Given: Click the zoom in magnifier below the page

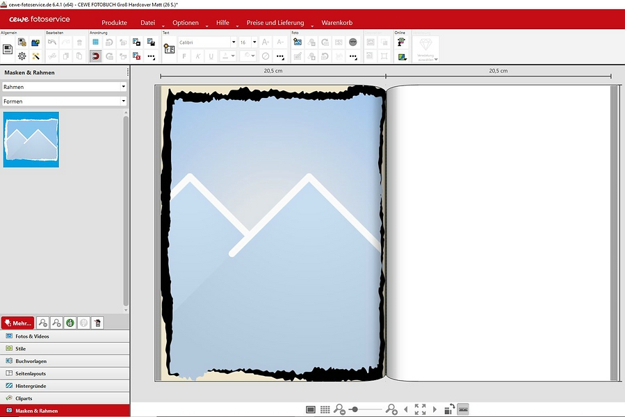Looking at the screenshot, I should pos(391,409).
